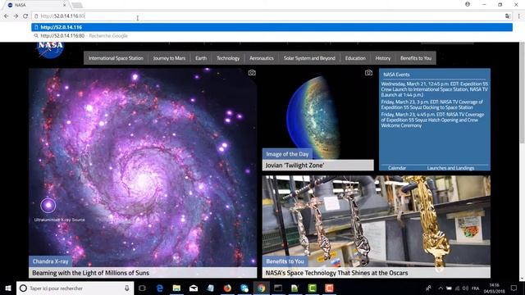Click the Friday, March 23, 3 p.m. Soyuz Docking event

[432, 104]
